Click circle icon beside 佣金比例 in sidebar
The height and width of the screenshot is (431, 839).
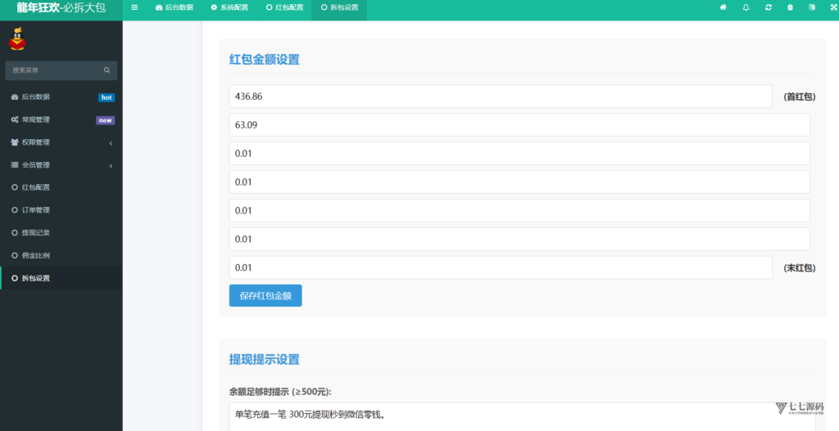tap(15, 255)
